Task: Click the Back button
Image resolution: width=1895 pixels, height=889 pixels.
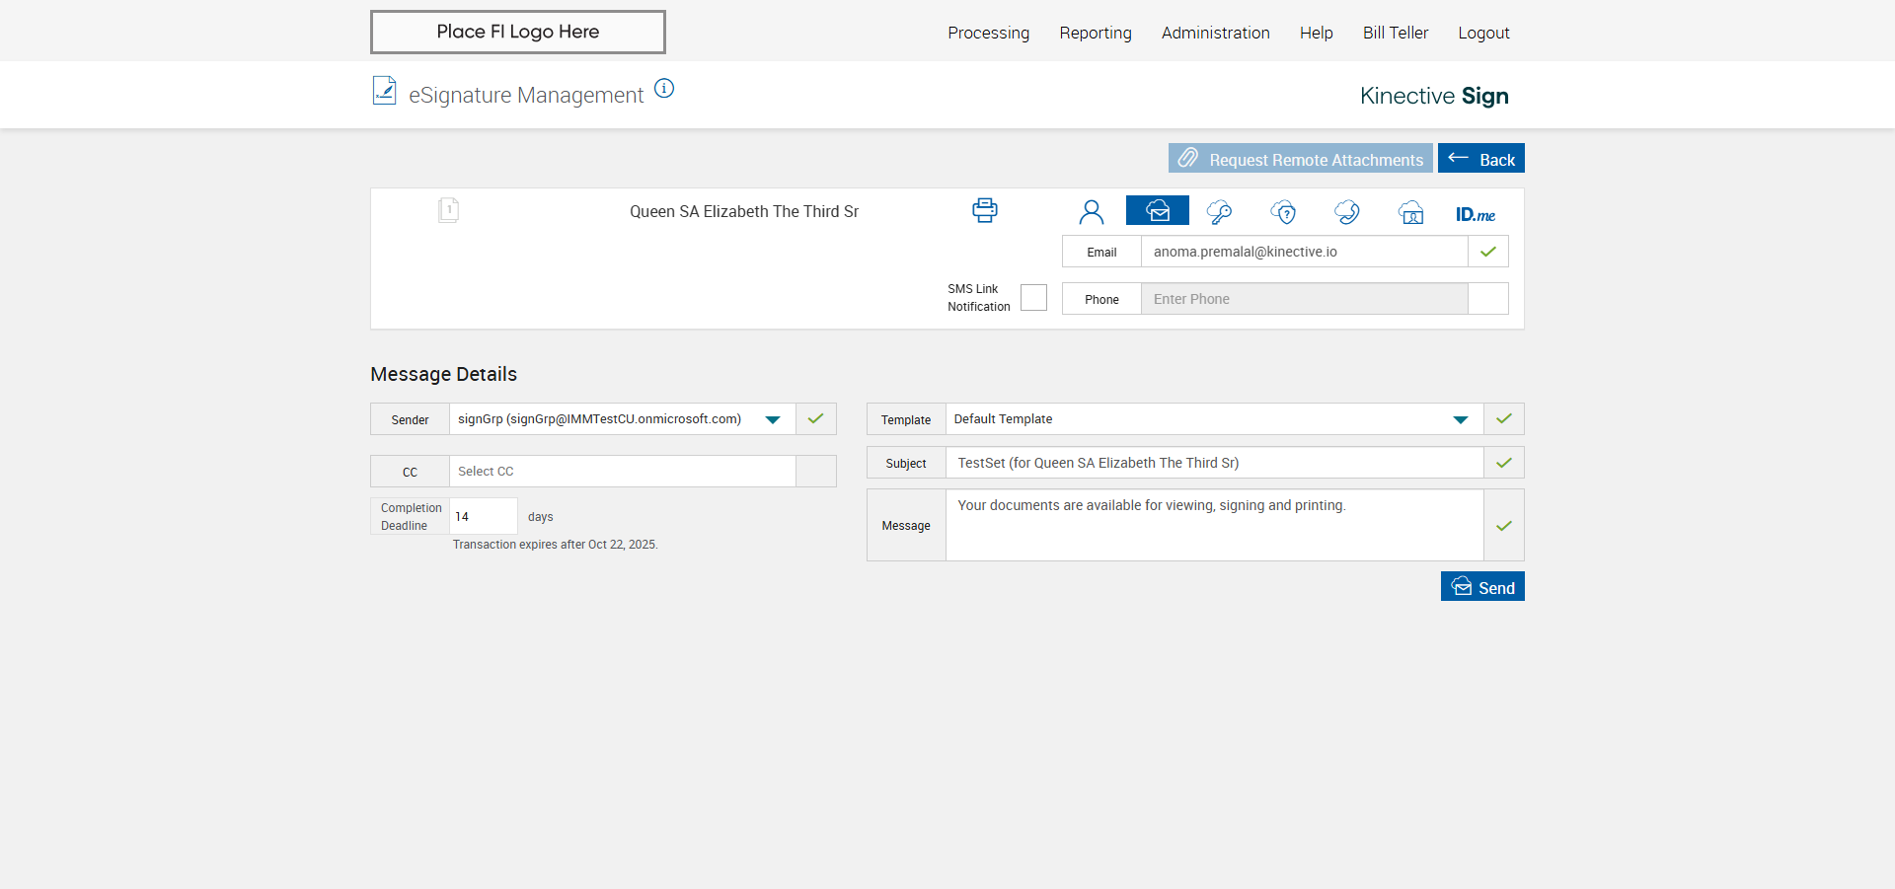Action: 1480,159
